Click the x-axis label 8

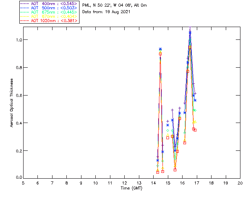67,183
